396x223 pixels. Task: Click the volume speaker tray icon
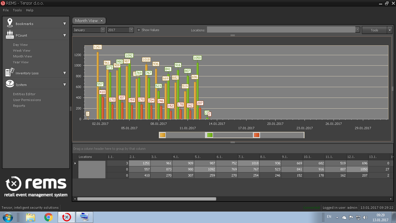pos(365,217)
